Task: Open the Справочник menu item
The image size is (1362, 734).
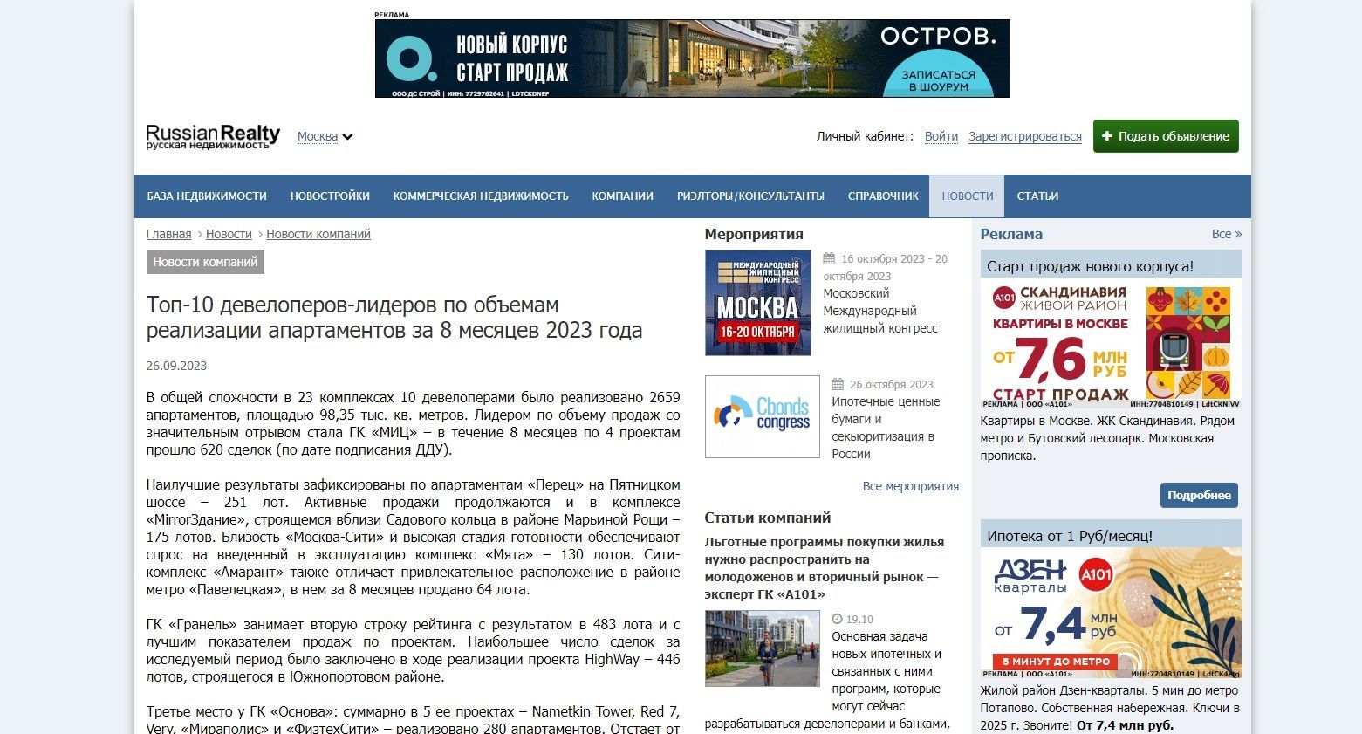Action: pyautogui.click(x=883, y=196)
